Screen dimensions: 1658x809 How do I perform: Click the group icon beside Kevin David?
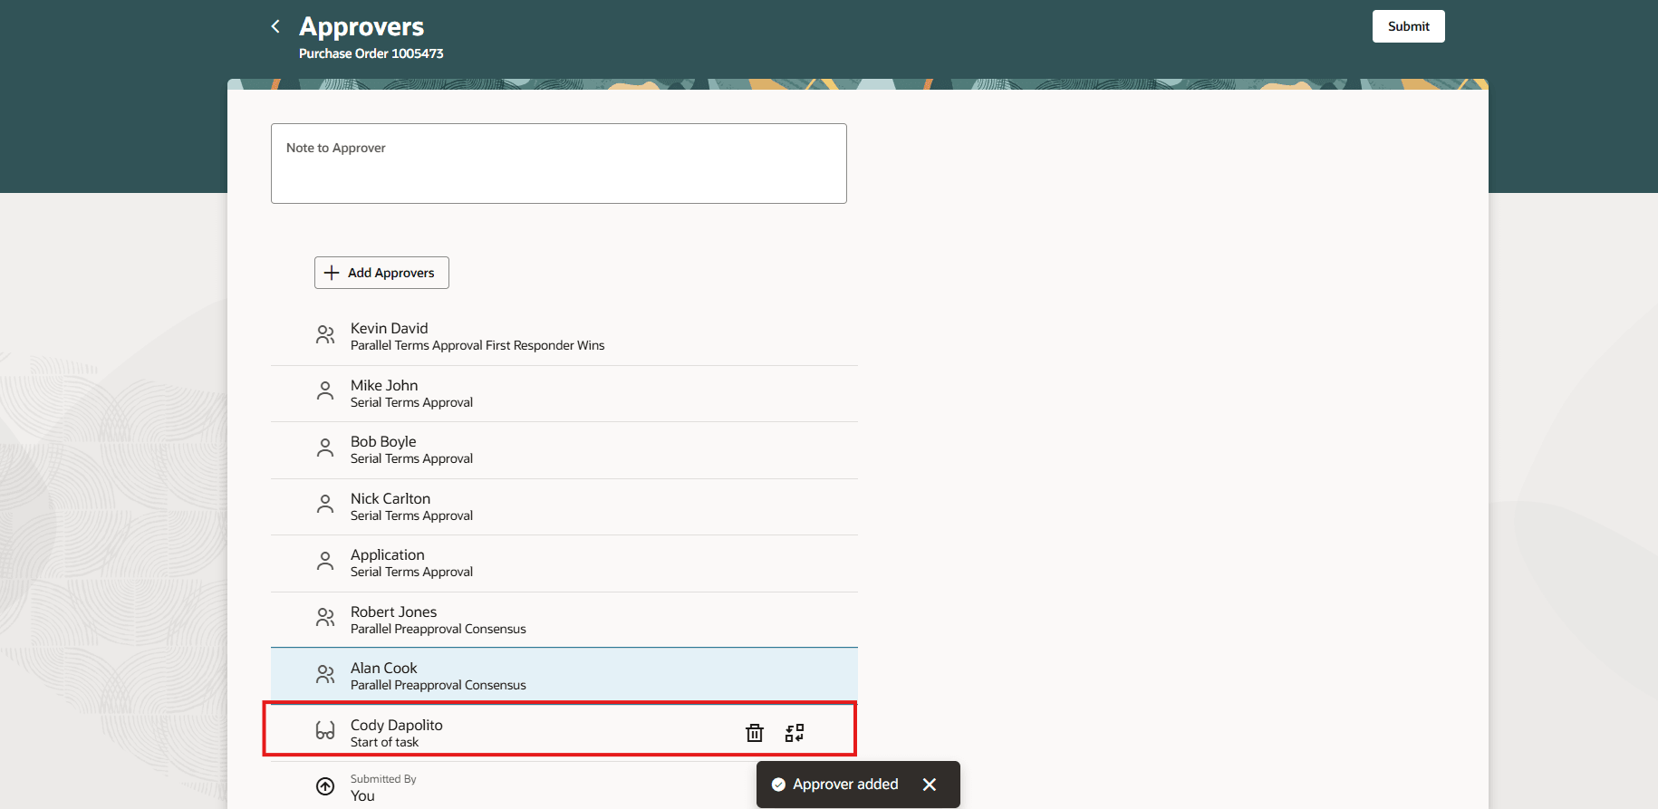tap(325, 335)
